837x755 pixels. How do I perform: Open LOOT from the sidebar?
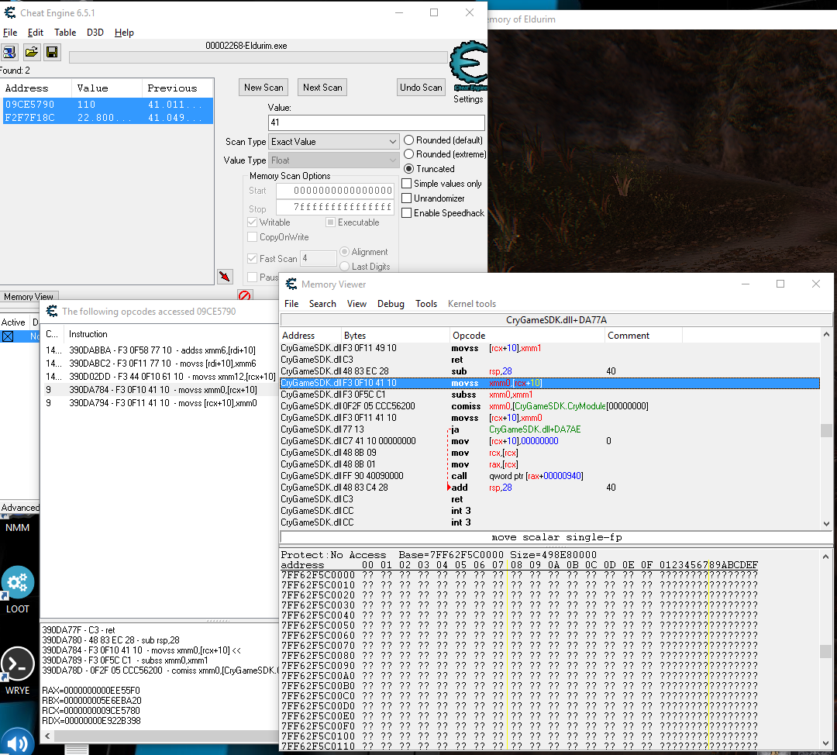(x=17, y=582)
